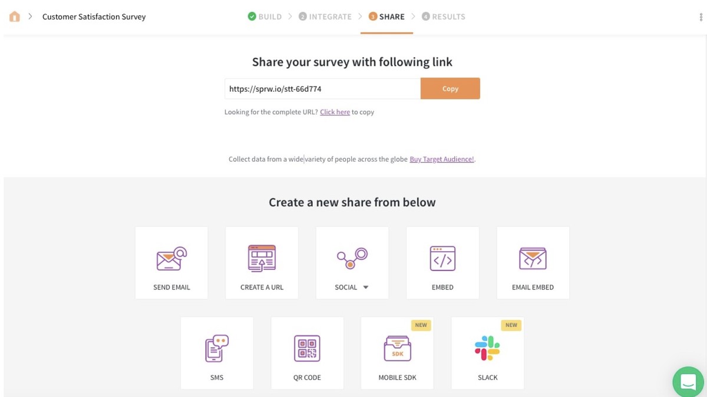Go to the Integrate tab
The image size is (707, 397).
325,16
